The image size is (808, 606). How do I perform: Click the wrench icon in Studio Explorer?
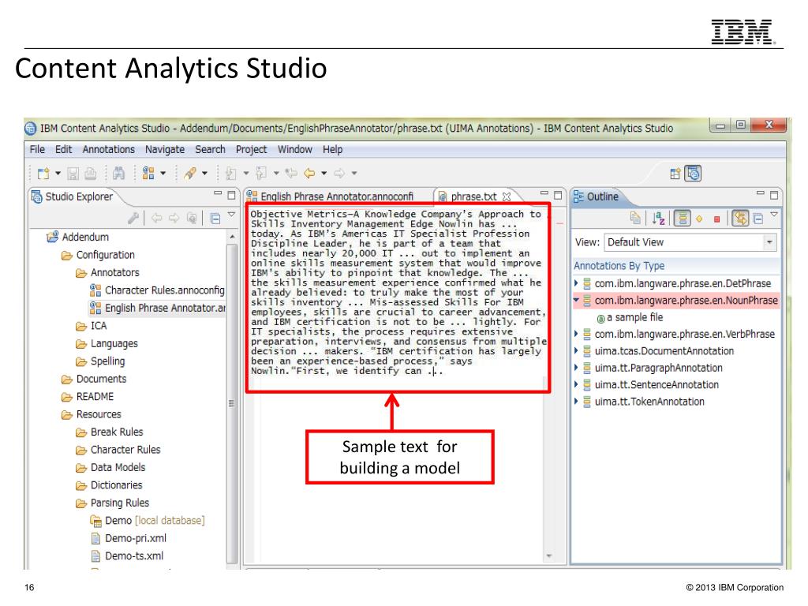[x=133, y=218]
